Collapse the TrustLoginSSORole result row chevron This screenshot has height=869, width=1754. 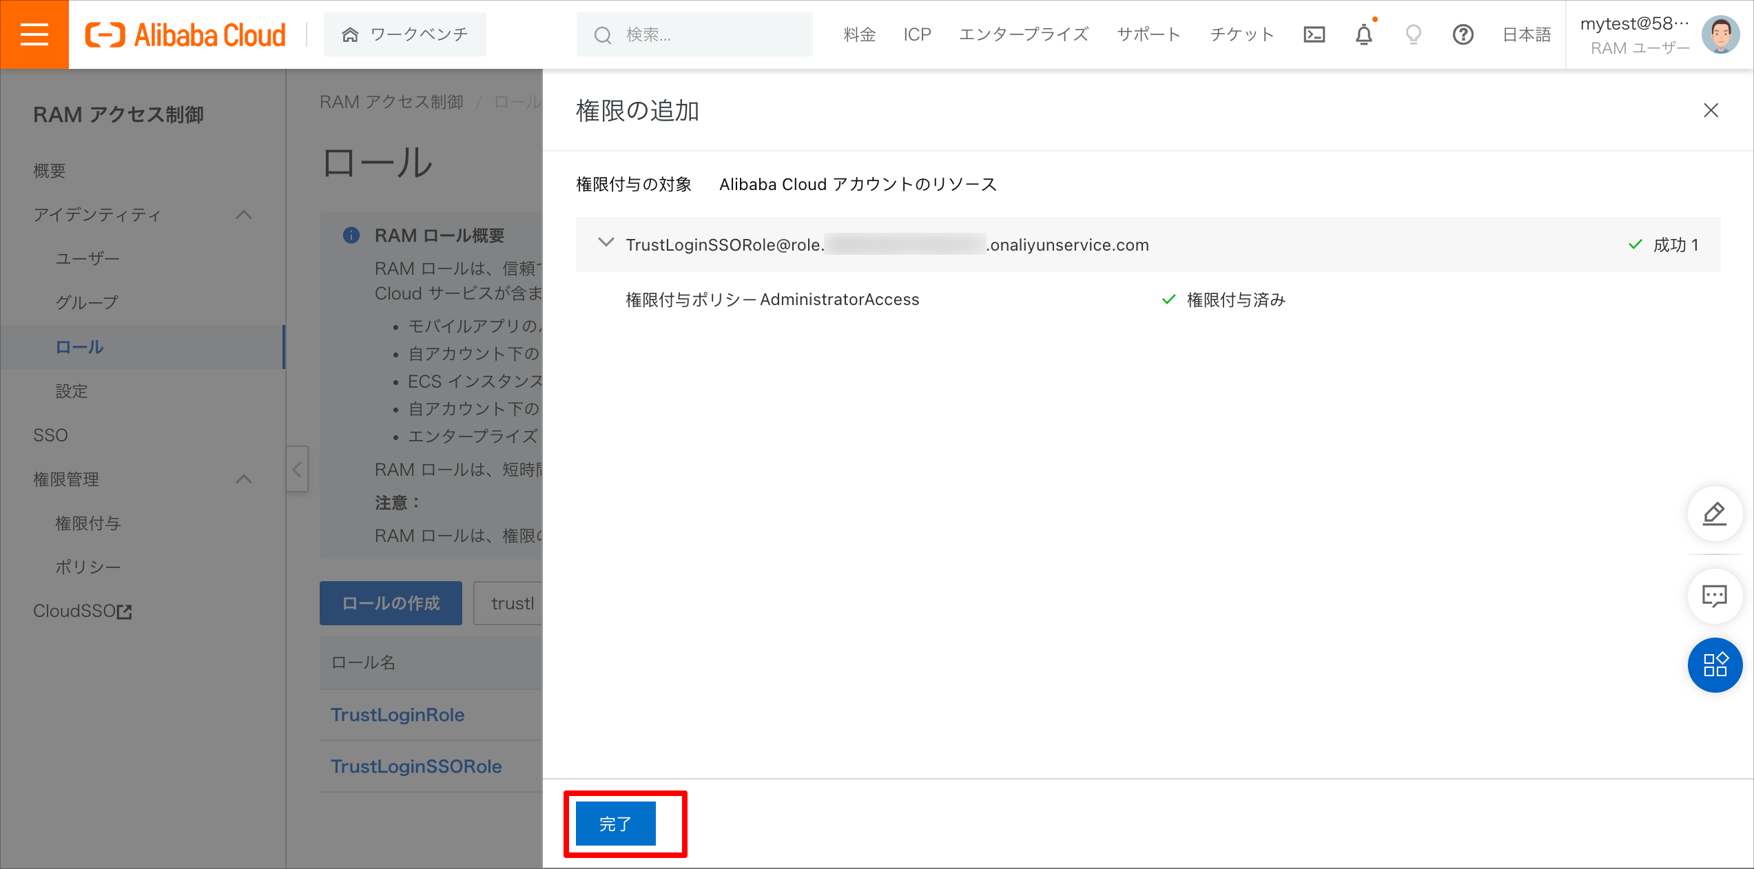click(x=606, y=243)
